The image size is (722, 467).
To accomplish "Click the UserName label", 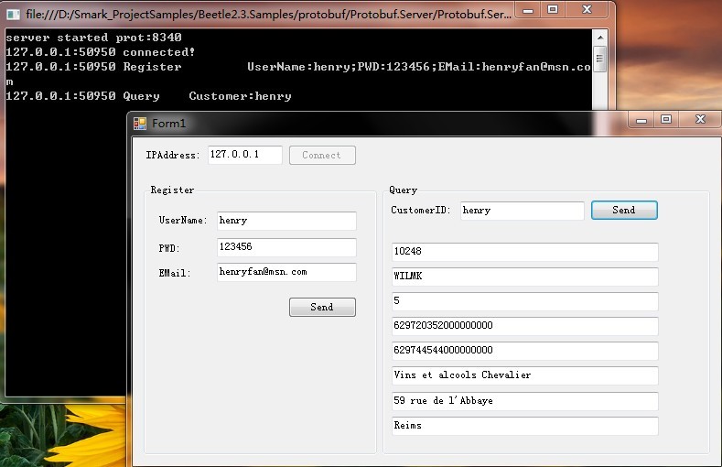I will click(183, 221).
